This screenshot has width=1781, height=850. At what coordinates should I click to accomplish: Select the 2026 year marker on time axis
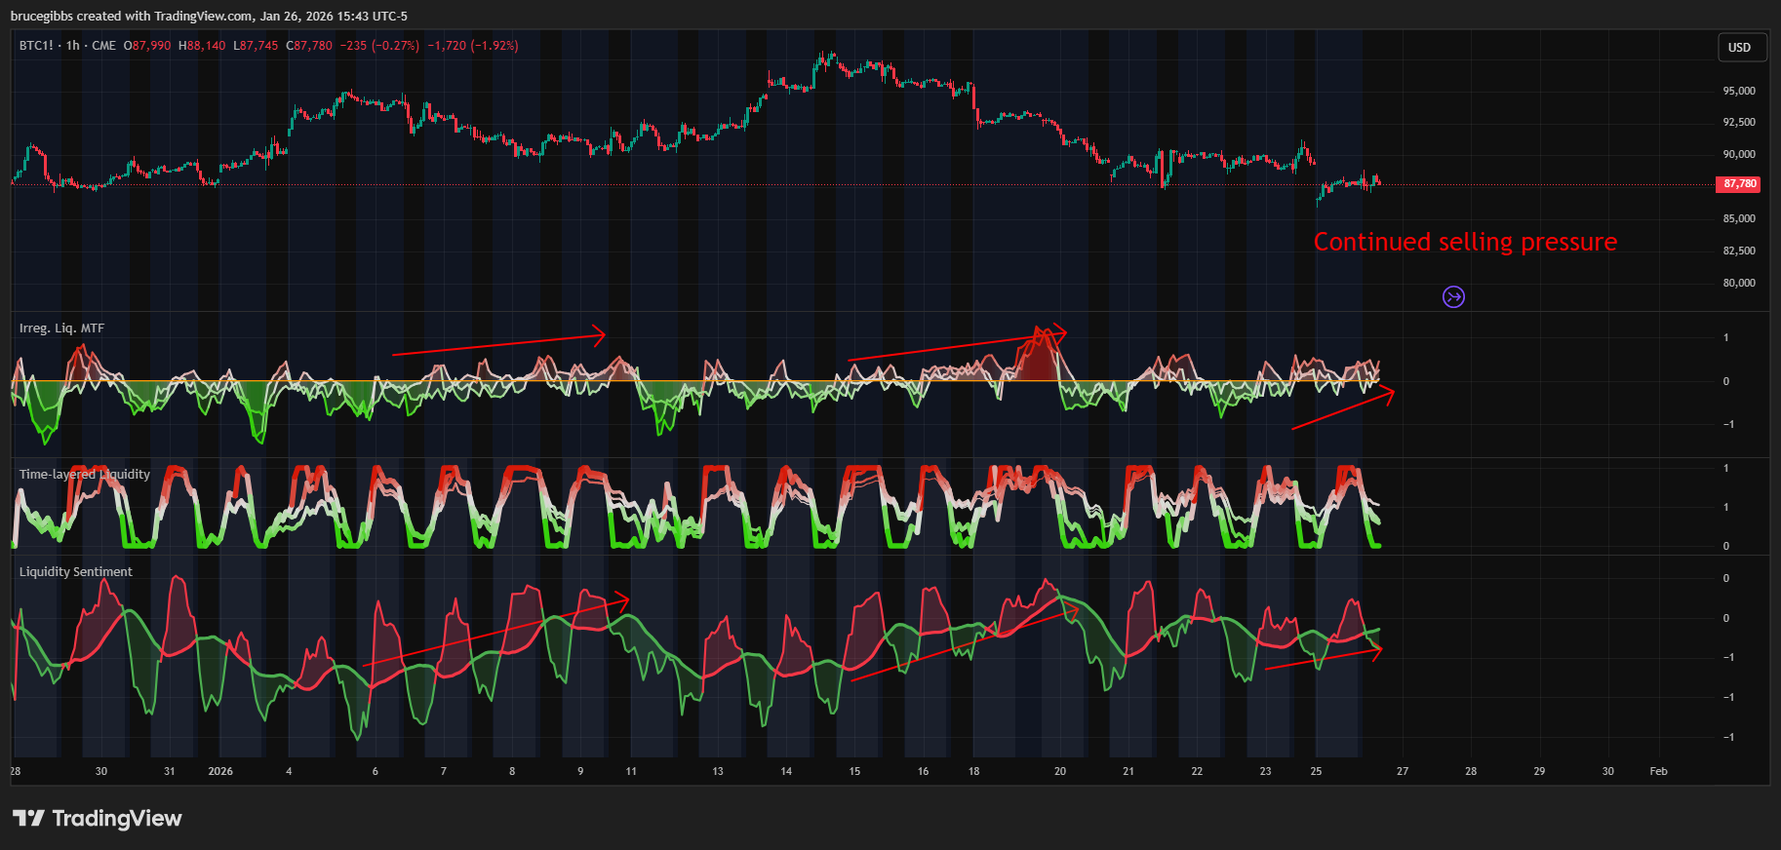click(x=220, y=771)
